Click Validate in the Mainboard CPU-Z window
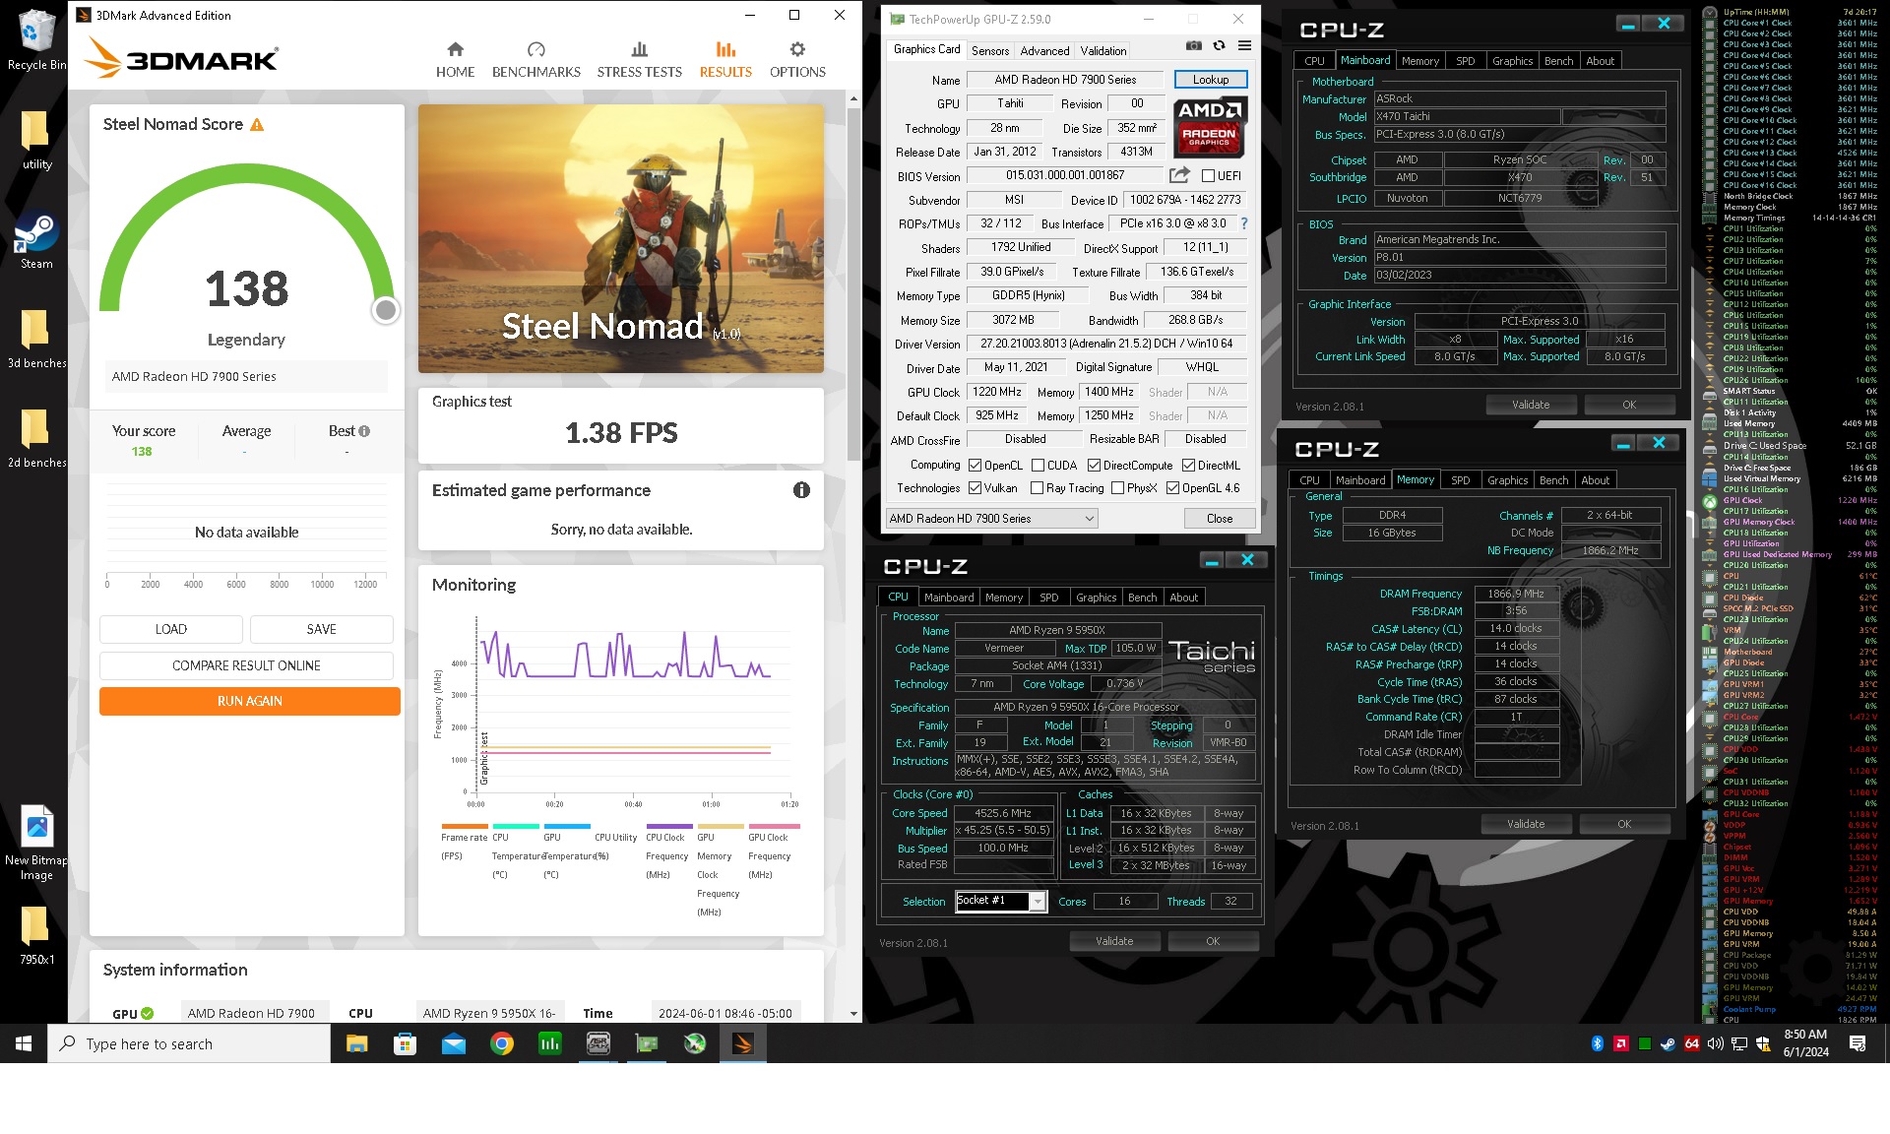Screen dimensions: 1890x1134 [1530, 405]
